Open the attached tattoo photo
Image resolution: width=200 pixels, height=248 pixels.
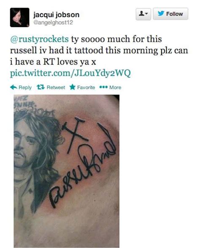67,171
